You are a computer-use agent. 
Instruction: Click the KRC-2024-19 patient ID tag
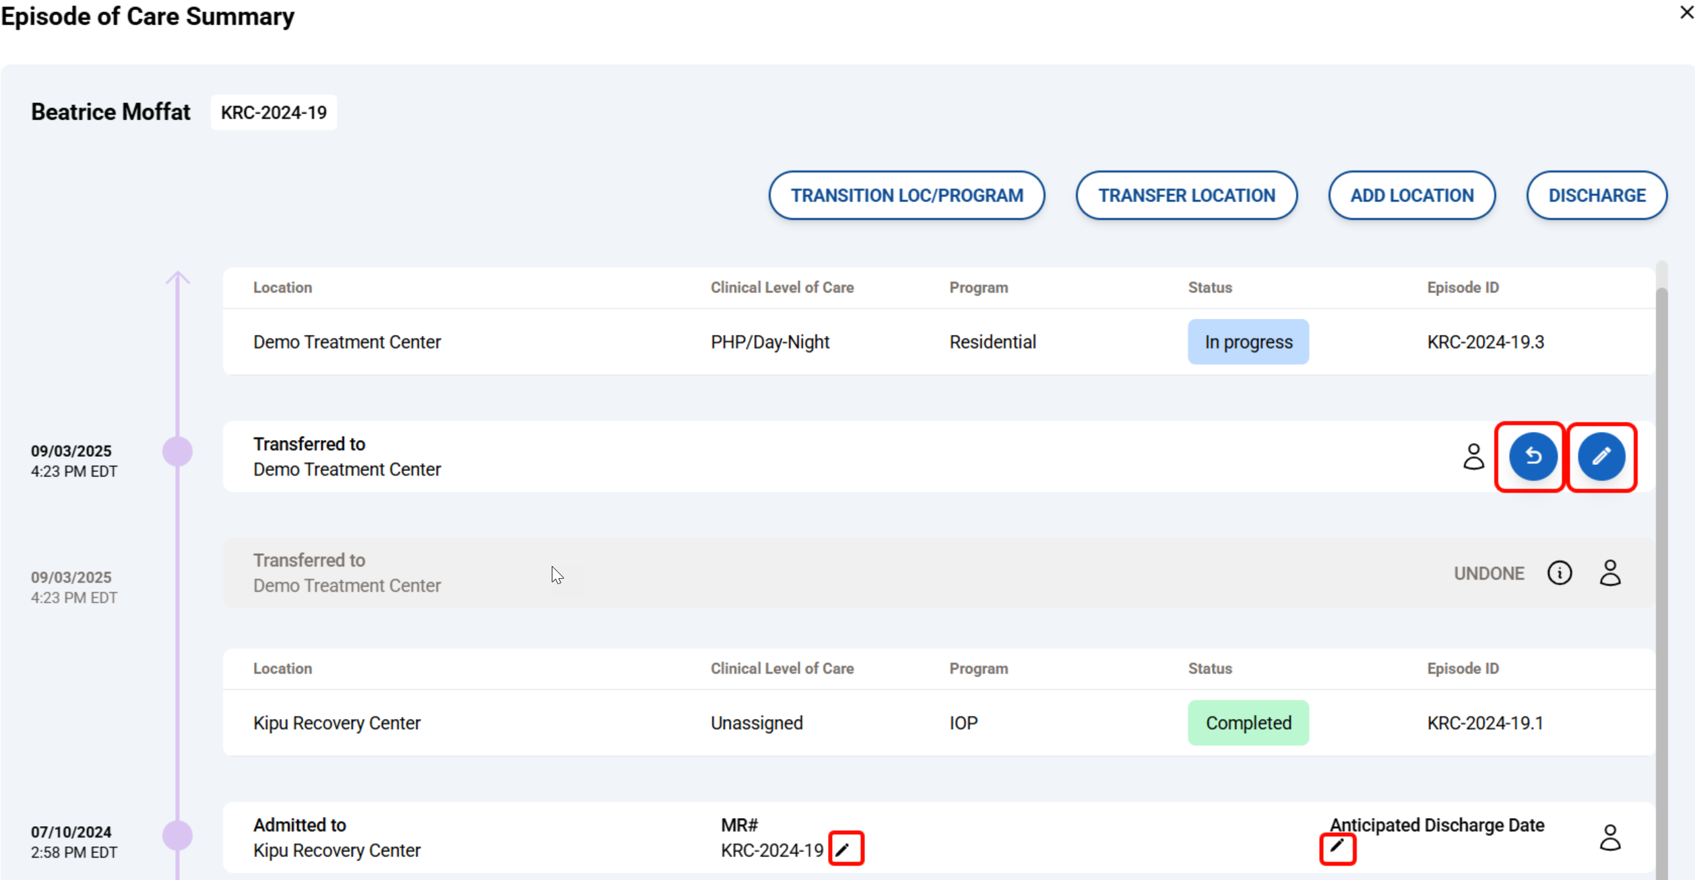(274, 113)
